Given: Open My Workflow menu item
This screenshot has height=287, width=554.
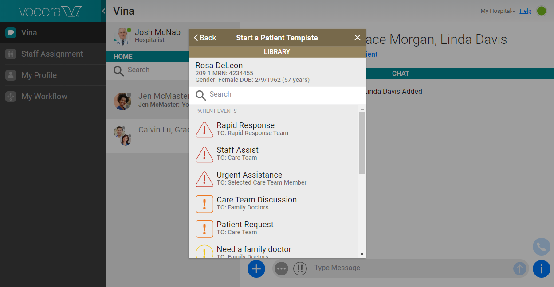Looking at the screenshot, I should (x=44, y=97).
